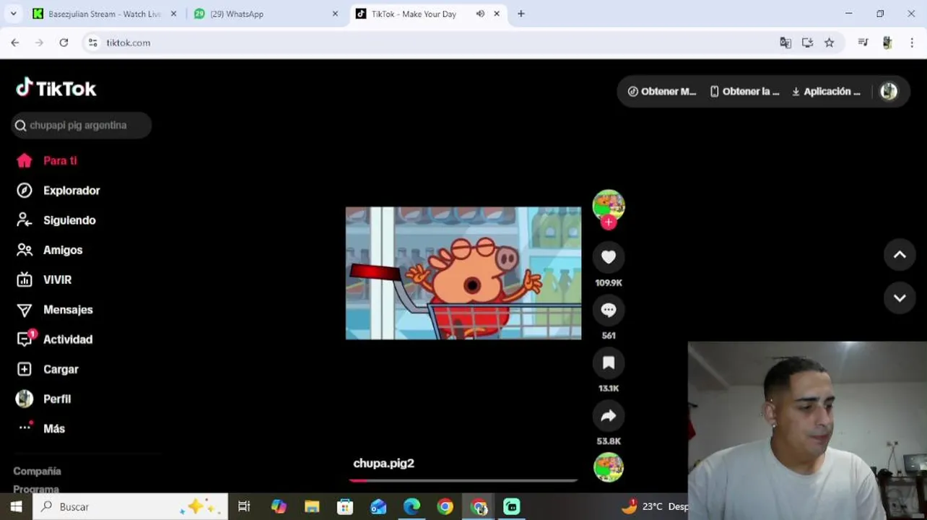Click the search field with chupapi pig argentina
927x520 pixels.
[x=82, y=125]
